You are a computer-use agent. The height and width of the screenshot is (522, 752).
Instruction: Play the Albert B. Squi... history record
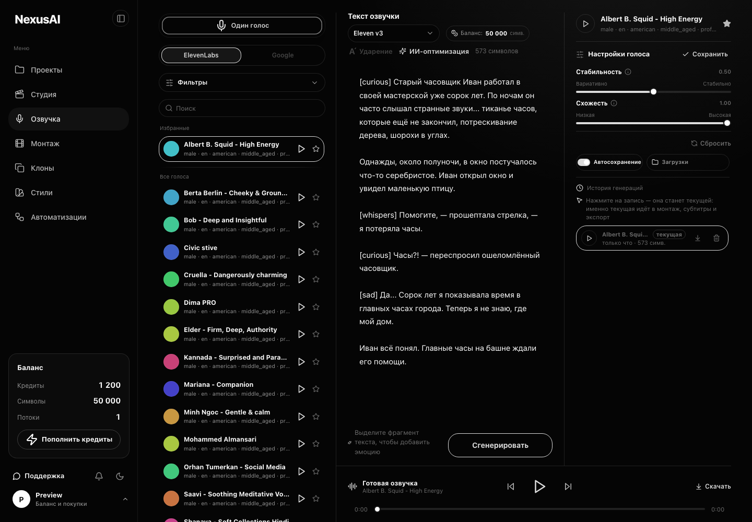point(589,238)
